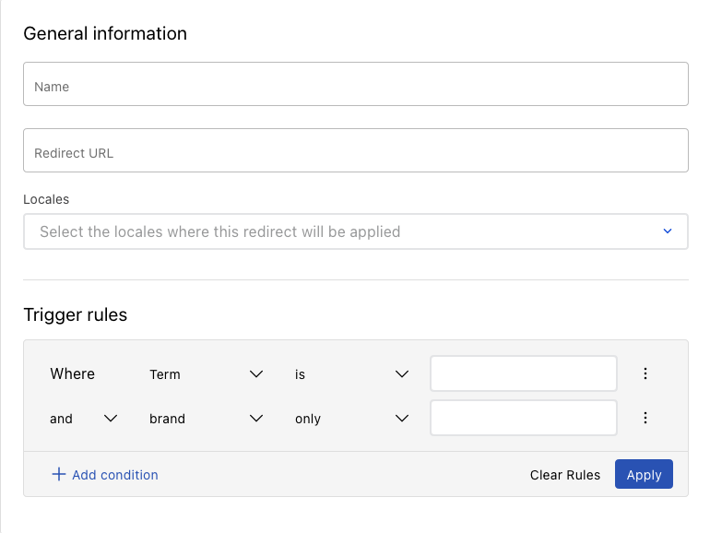This screenshot has height=533, width=710.
Task: Click the chevron arrow next to 'and'
Action: pos(111,419)
